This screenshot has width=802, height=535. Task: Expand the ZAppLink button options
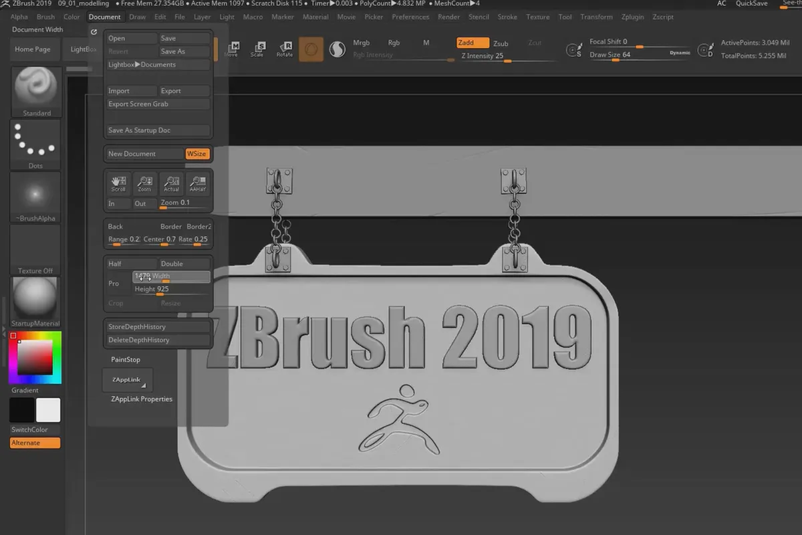point(128,380)
